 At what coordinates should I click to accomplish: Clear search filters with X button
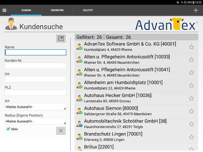(x=61, y=131)
